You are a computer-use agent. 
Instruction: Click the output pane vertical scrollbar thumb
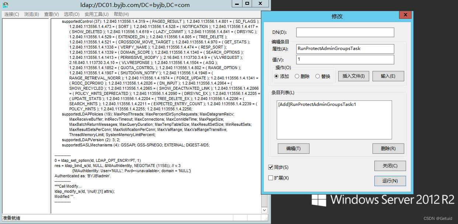(x=264, y=201)
